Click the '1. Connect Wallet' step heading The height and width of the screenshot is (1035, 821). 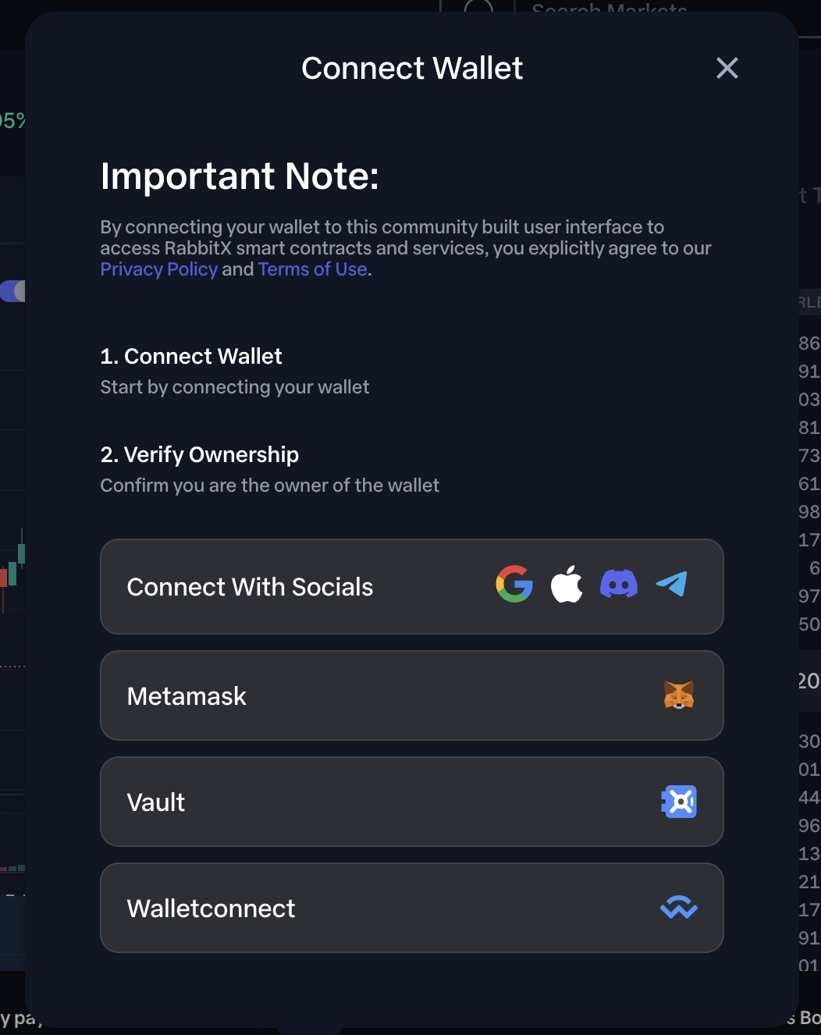[191, 357]
